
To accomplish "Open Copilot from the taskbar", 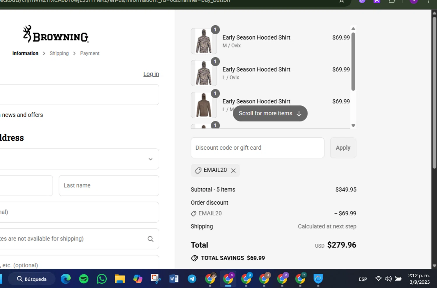I will (138, 279).
